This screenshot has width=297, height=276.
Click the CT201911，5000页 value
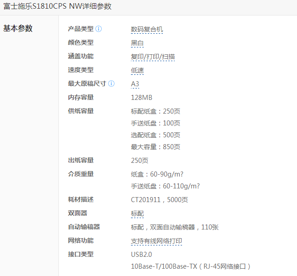coord(159,200)
